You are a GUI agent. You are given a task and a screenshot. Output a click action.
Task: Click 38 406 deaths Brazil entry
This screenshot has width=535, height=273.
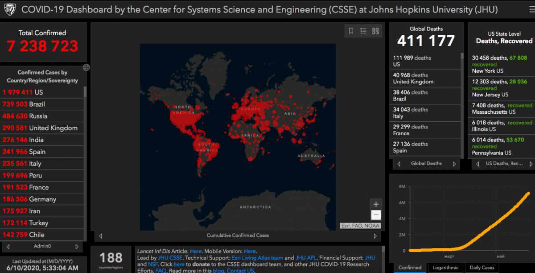[425, 96]
